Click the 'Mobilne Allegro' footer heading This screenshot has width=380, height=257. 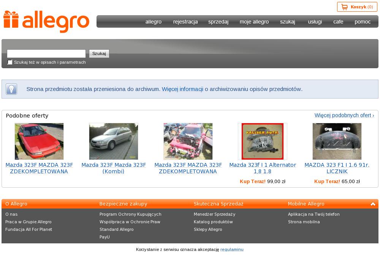point(306,204)
